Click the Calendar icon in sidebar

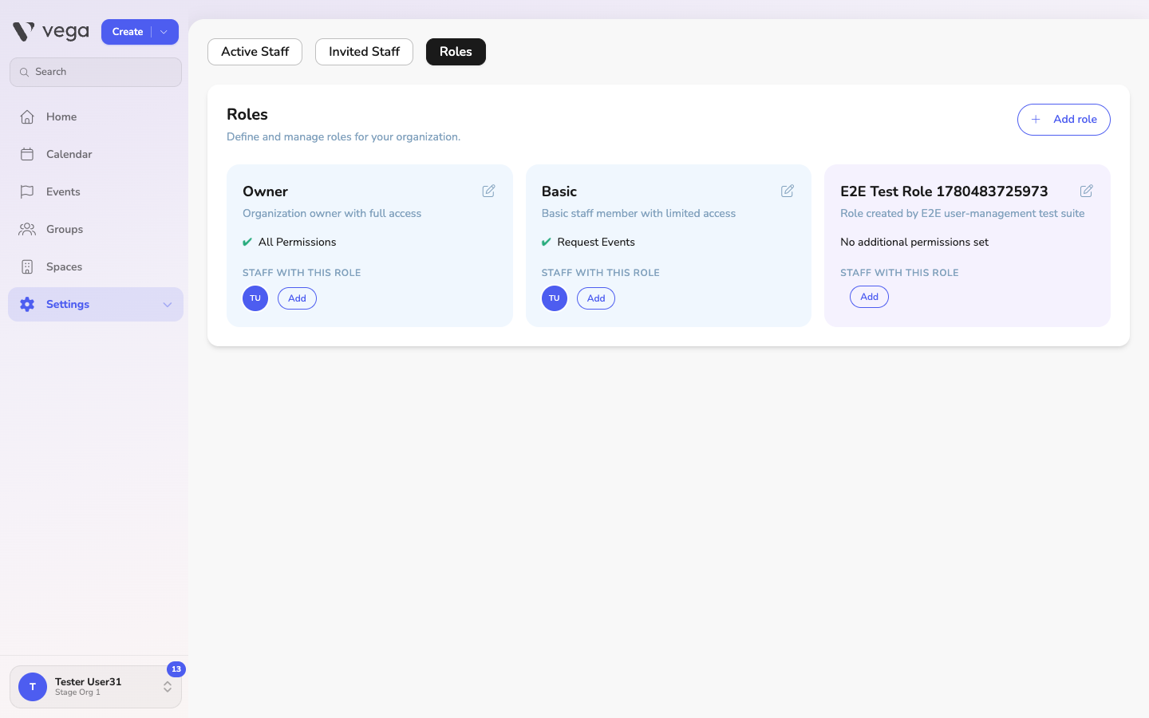point(27,155)
